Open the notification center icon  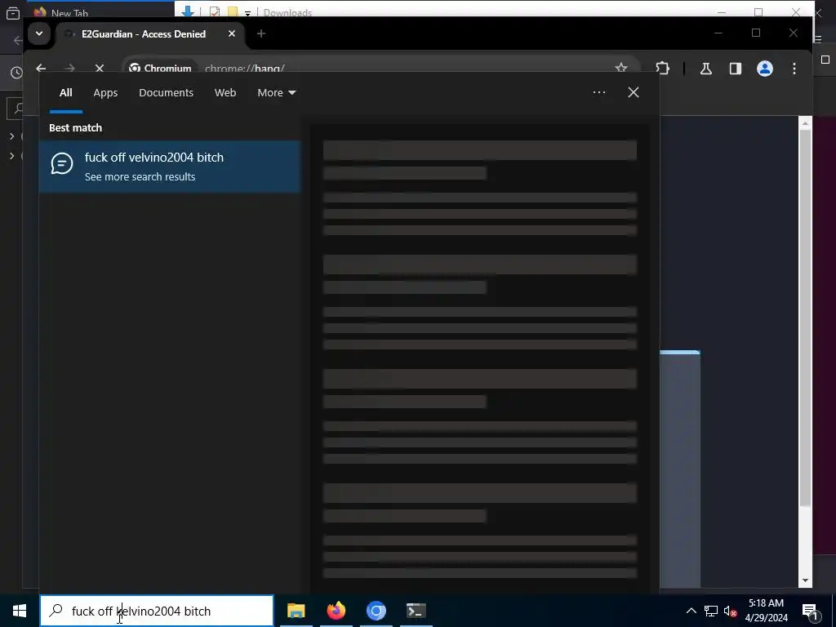810,611
